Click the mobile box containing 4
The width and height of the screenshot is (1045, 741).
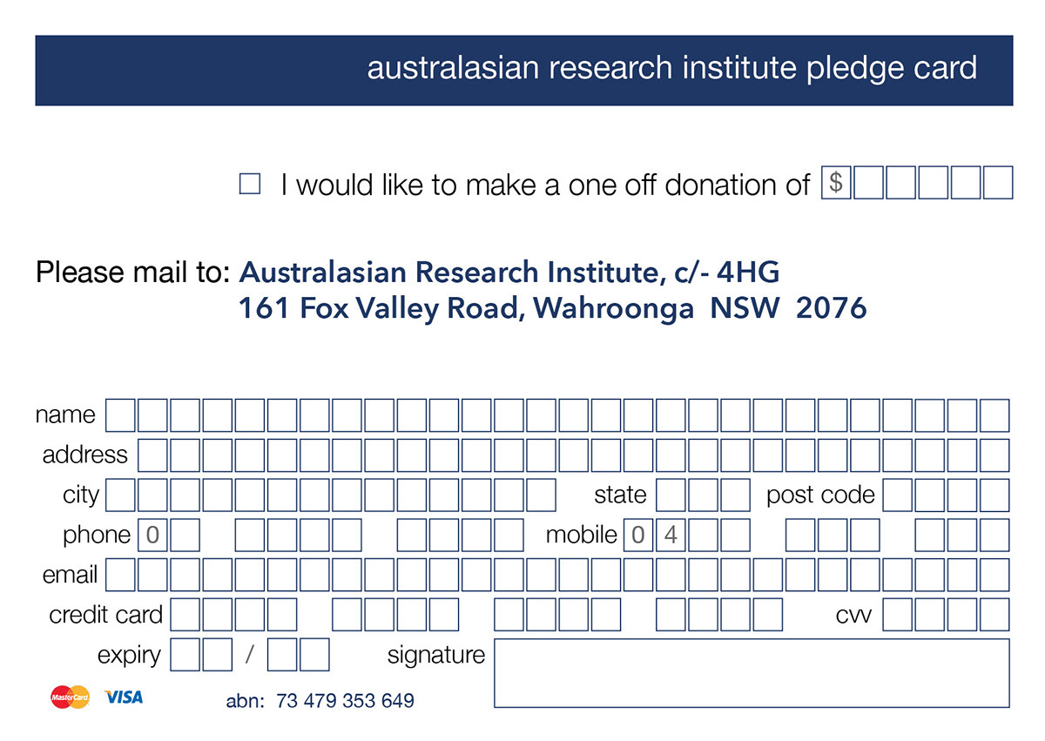tap(671, 535)
